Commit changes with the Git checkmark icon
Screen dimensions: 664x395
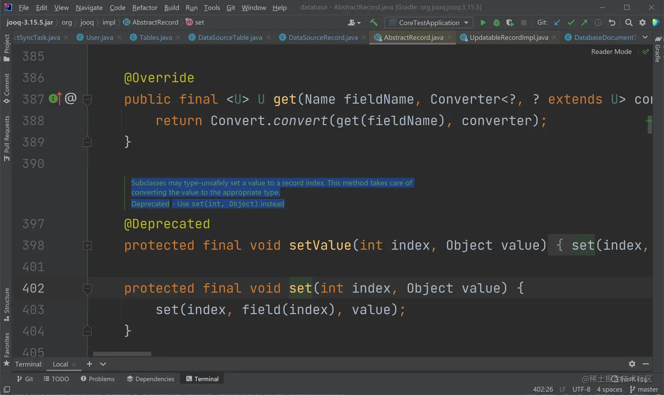click(571, 22)
